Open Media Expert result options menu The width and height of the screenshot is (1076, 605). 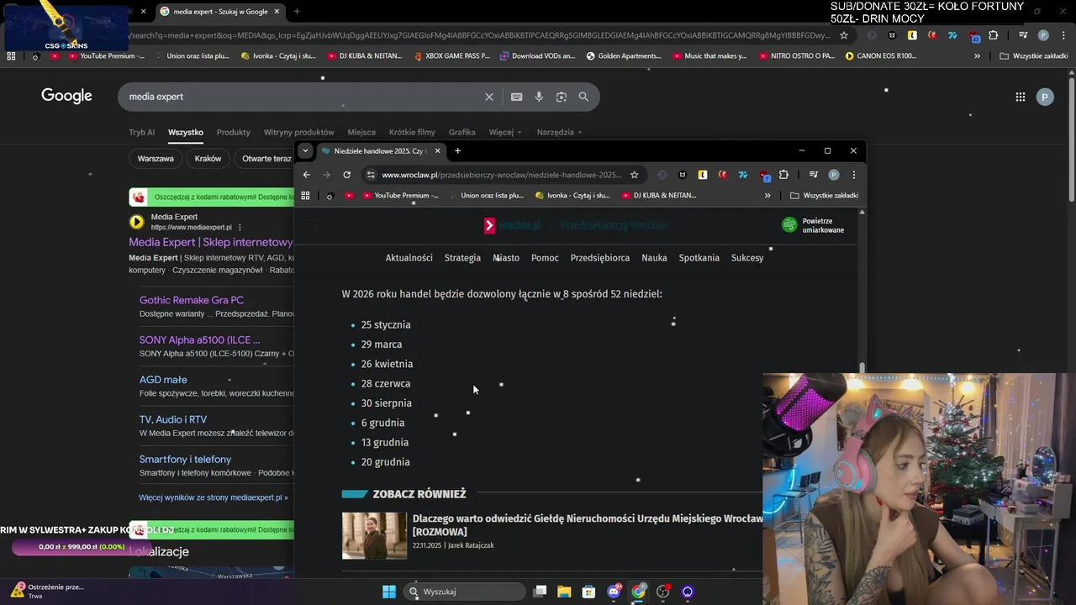coord(240,227)
